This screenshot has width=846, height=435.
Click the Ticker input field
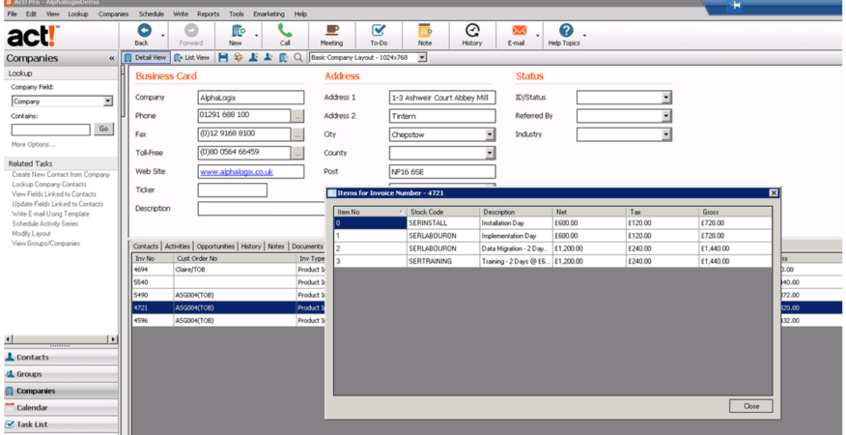pos(232,190)
